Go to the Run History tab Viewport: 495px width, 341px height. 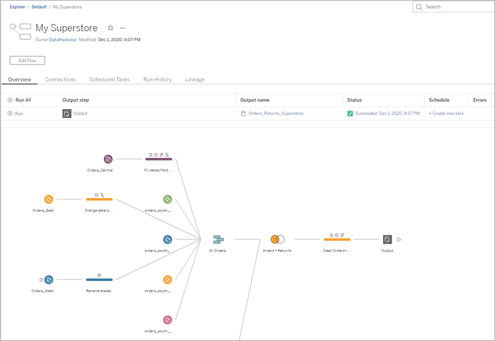pyautogui.click(x=158, y=79)
